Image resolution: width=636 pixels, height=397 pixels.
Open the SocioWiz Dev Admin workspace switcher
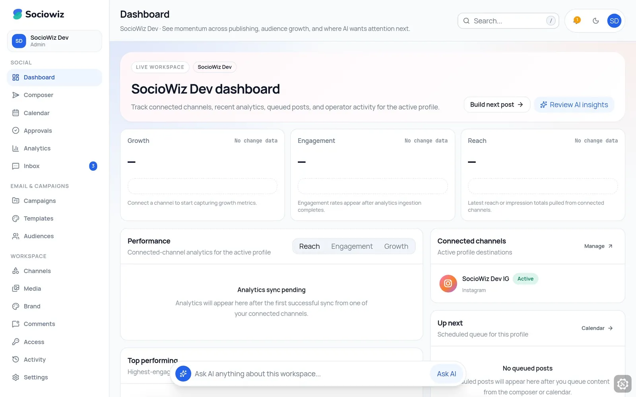click(54, 41)
